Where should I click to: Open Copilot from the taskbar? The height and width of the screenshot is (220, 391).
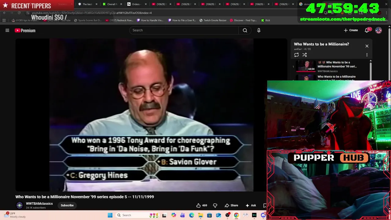click(x=174, y=215)
